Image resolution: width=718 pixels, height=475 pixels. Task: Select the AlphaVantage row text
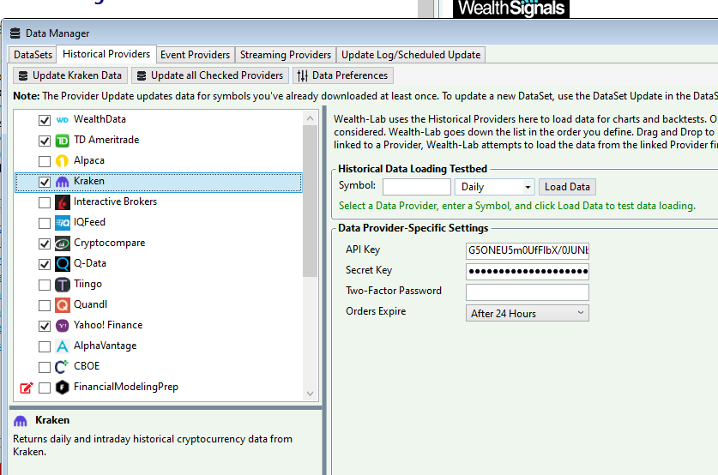(x=106, y=346)
